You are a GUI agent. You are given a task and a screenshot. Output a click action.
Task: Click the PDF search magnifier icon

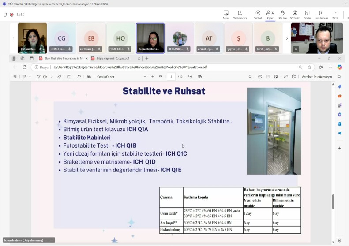click(250, 77)
